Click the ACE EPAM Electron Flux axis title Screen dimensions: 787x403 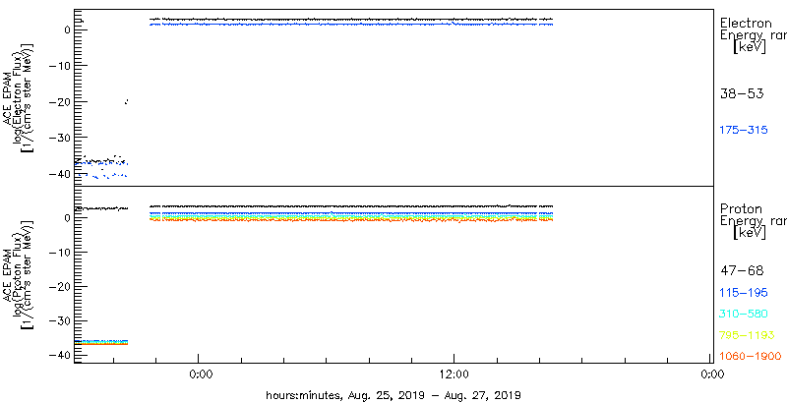[x=20, y=96]
